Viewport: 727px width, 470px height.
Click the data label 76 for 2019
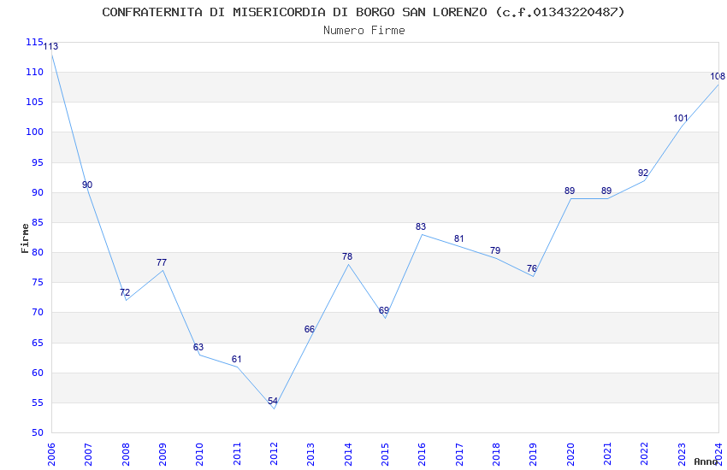(x=532, y=268)
